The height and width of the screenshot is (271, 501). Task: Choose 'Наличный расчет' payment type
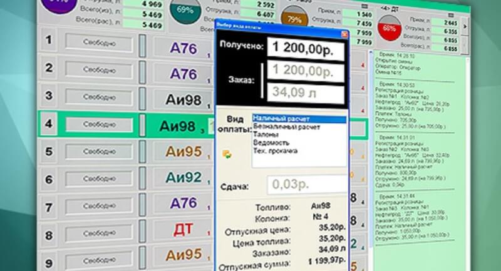pos(299,119)
